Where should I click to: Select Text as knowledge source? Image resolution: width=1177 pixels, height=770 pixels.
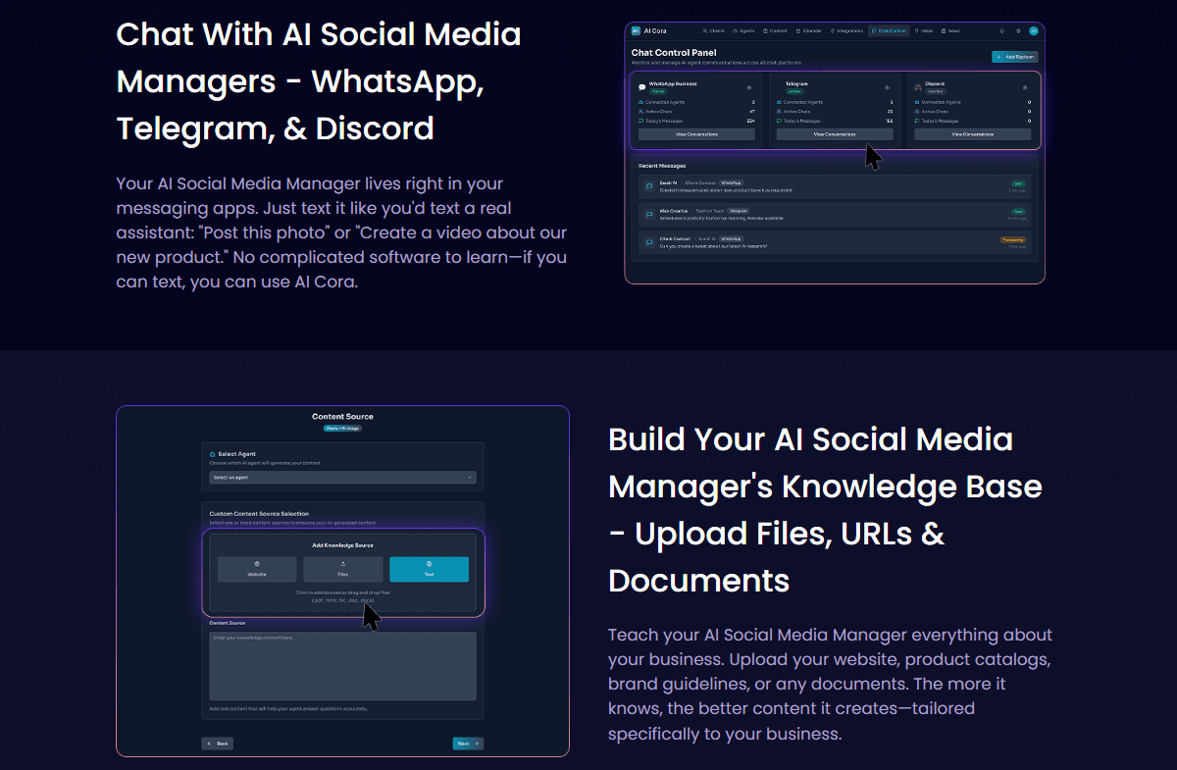[429, 569]
